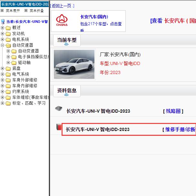196x196 pixels.
Task: Select the 发动机 tree item label
Action: [x=18, y=33]
